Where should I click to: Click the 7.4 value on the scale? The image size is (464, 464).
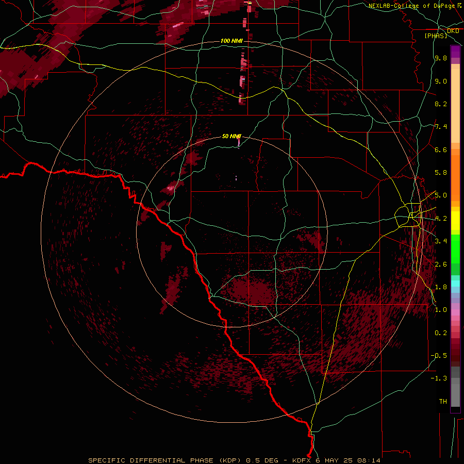coord(441,127)
